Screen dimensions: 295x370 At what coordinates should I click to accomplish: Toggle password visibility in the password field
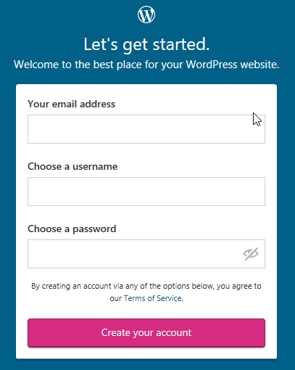point(251,254)
